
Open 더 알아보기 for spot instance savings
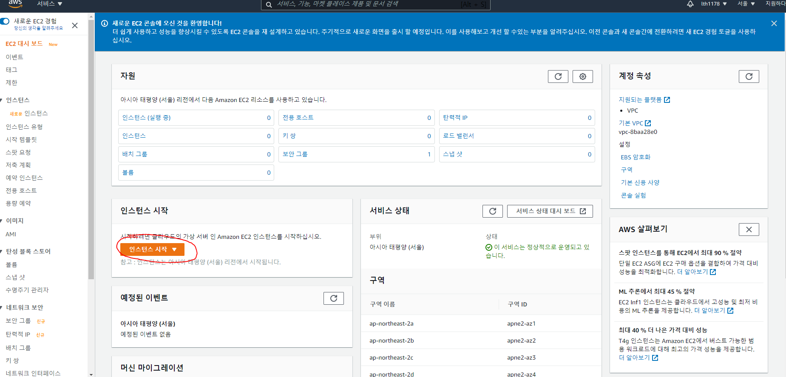697,272
